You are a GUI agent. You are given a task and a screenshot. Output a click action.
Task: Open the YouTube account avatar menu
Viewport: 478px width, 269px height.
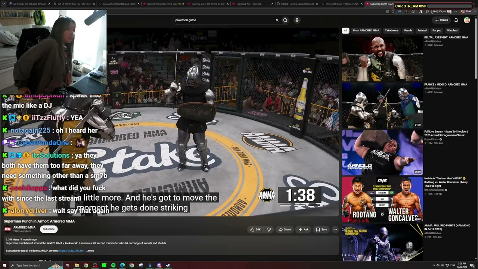click(467, 20)
